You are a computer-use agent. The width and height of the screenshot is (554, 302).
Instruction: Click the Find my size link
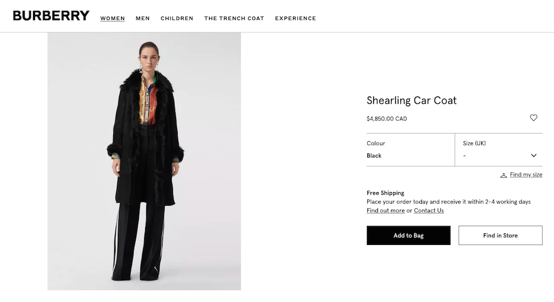point(526,175)
